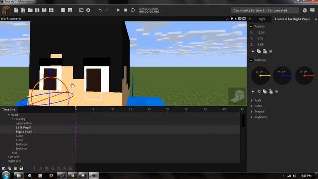This screenshot has width=318, height=179.
Task: Toggle particles icon in view header
Action: 236,19
